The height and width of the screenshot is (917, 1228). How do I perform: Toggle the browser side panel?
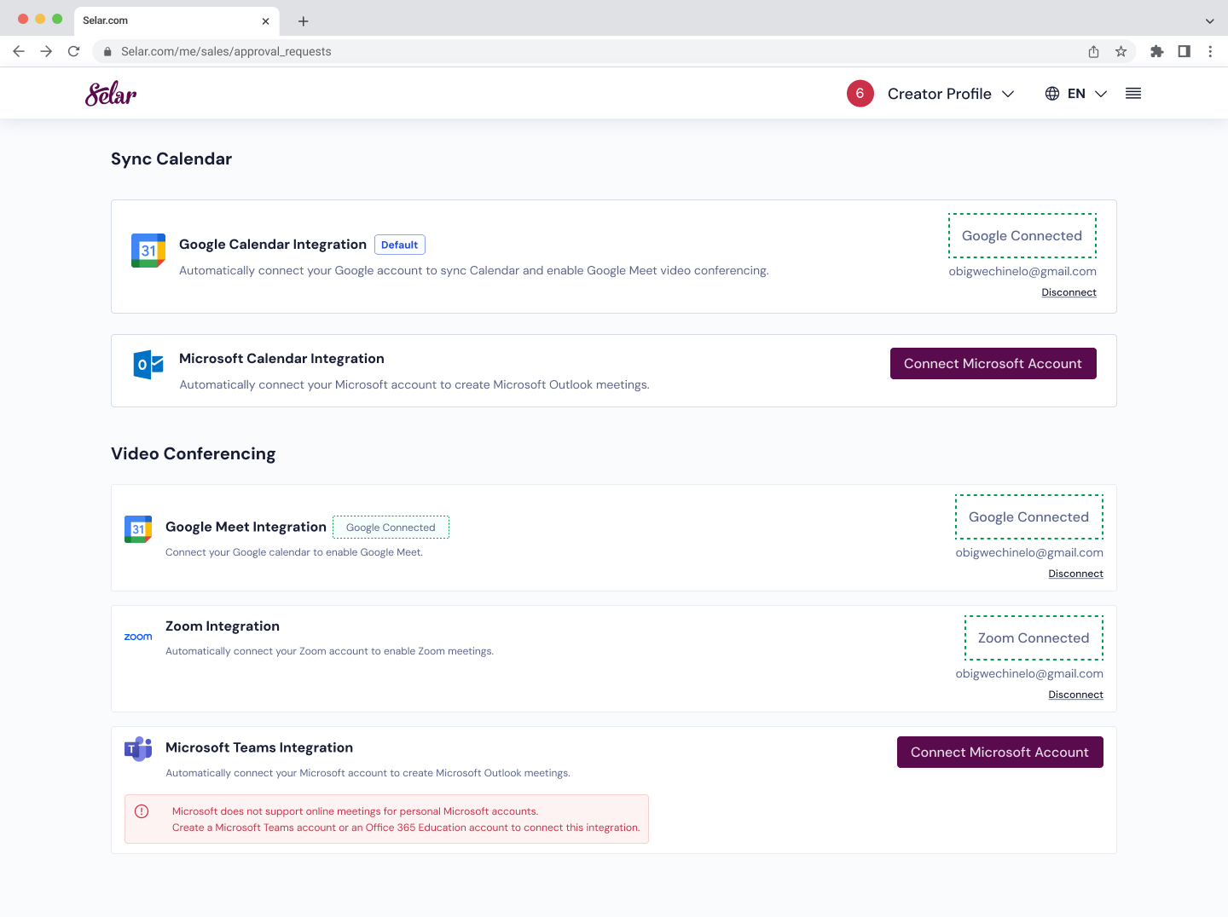(x=1184, y=51)
